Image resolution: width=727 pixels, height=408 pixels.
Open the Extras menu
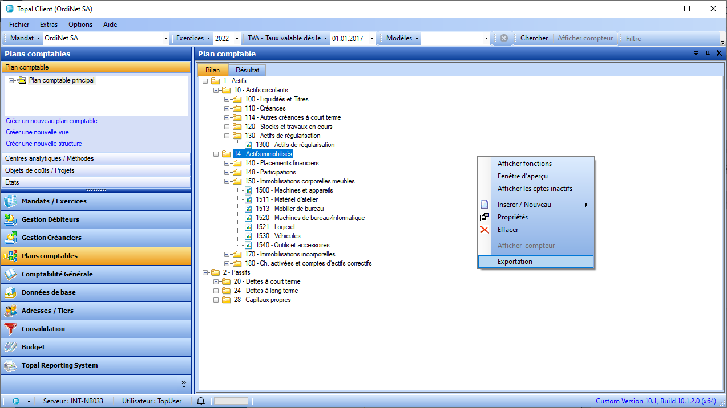[49, 25]
